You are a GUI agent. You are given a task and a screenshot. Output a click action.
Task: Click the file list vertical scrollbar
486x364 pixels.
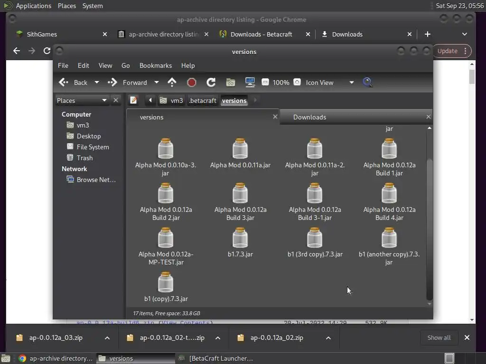(429, 229)
